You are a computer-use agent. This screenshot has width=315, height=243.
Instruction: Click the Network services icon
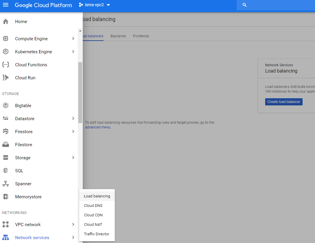pyautogui.click(x=6, y=237)
